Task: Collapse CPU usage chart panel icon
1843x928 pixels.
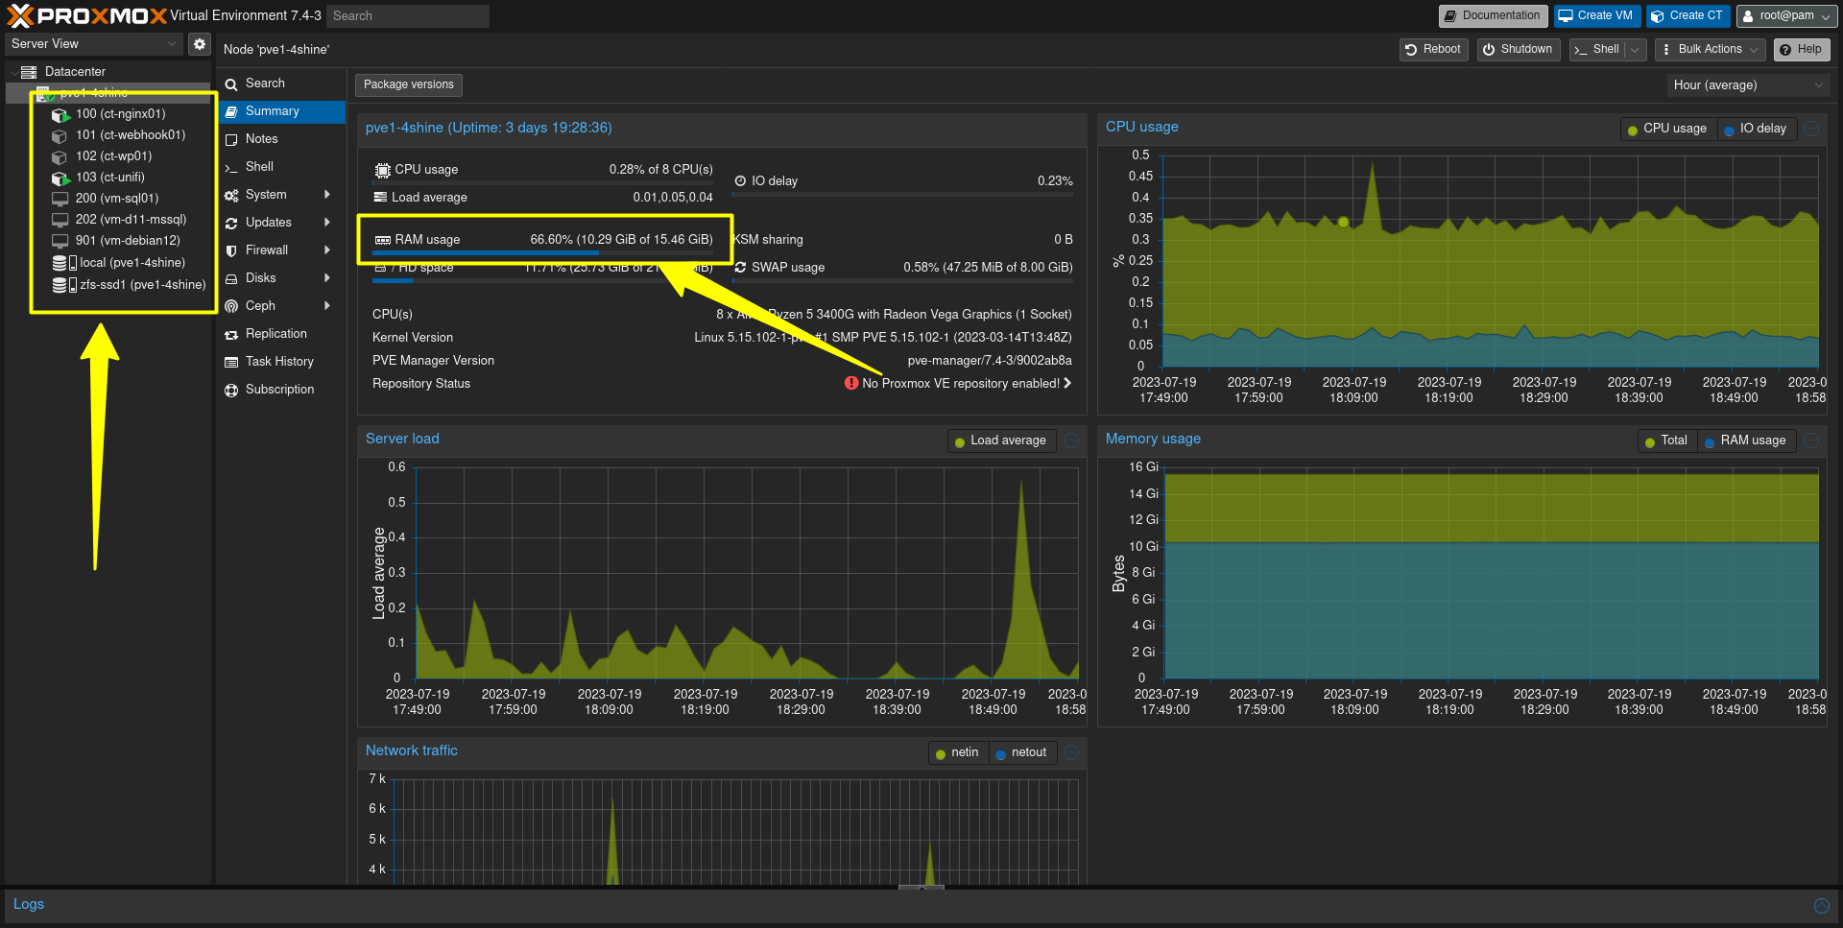Action: pos(1811,129)
